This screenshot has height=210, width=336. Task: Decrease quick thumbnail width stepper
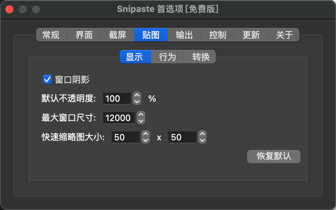145,140
